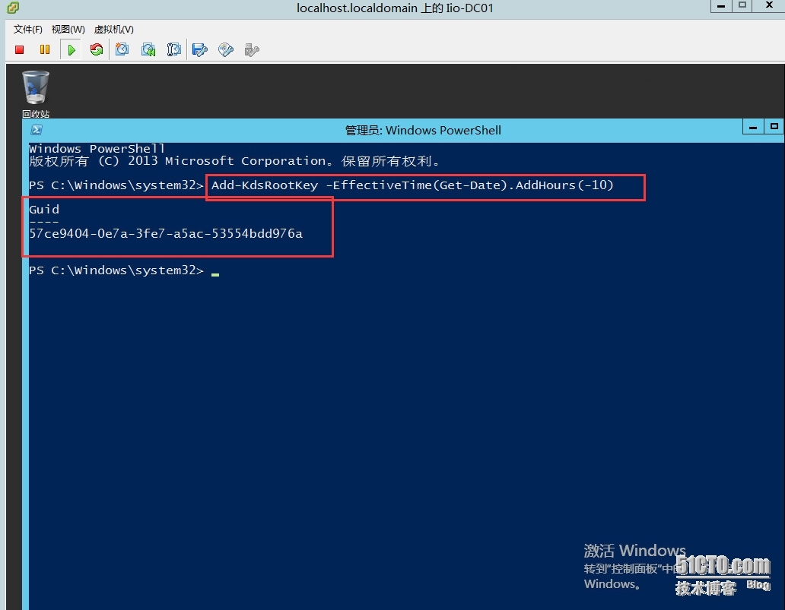785x610 pixels.
Task: Select the 回收站 recycle bin desktop icon
Action: pyautogui.click(x=36, y=94)
